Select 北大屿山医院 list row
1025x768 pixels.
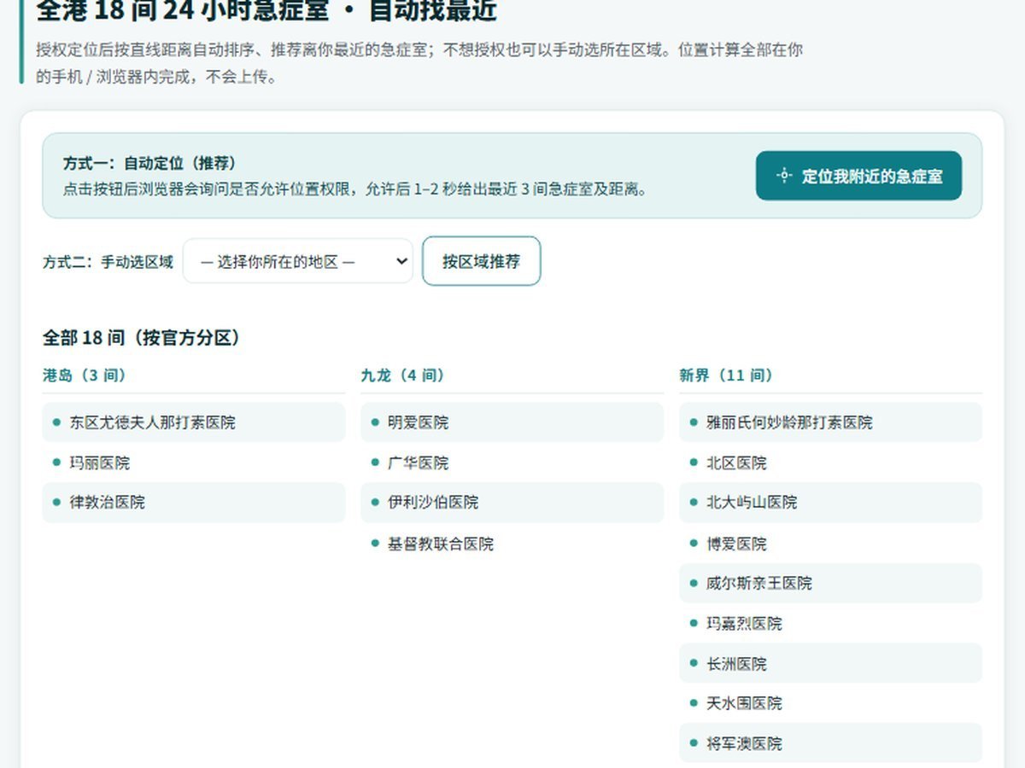coord(830,503)
